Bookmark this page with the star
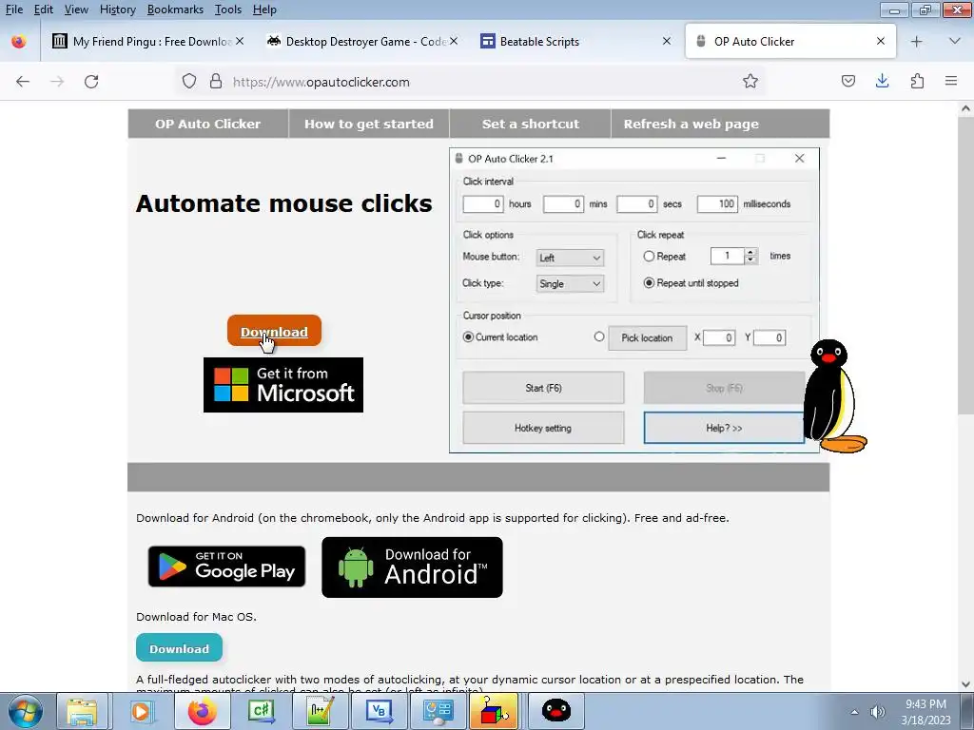The width and height of the screenshot is (974, 730). pyautogui.click(x=750, y=82)
